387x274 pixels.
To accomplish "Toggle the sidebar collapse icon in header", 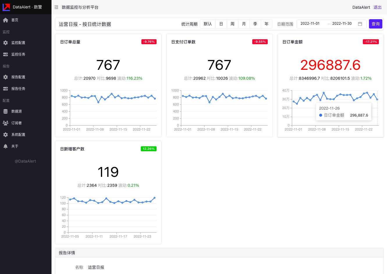I will point(56,7).
